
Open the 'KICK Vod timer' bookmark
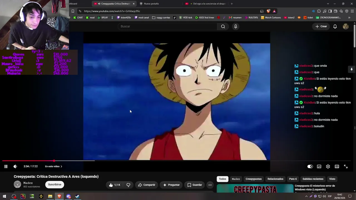point(205,17)
